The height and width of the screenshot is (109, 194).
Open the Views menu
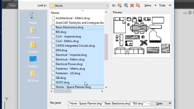click(148, 5)
